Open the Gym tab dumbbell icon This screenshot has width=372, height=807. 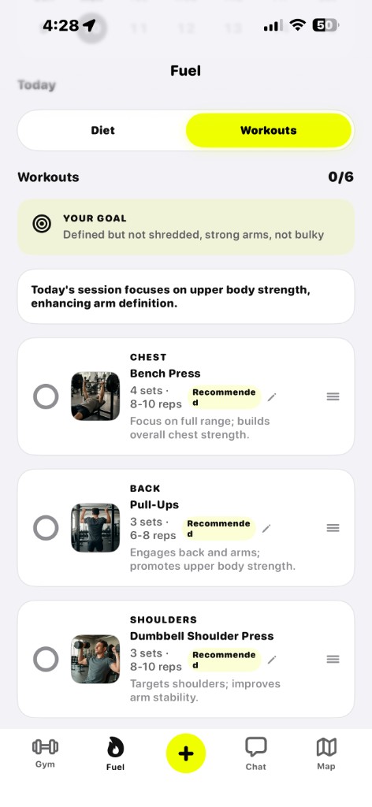pos(45,747)
